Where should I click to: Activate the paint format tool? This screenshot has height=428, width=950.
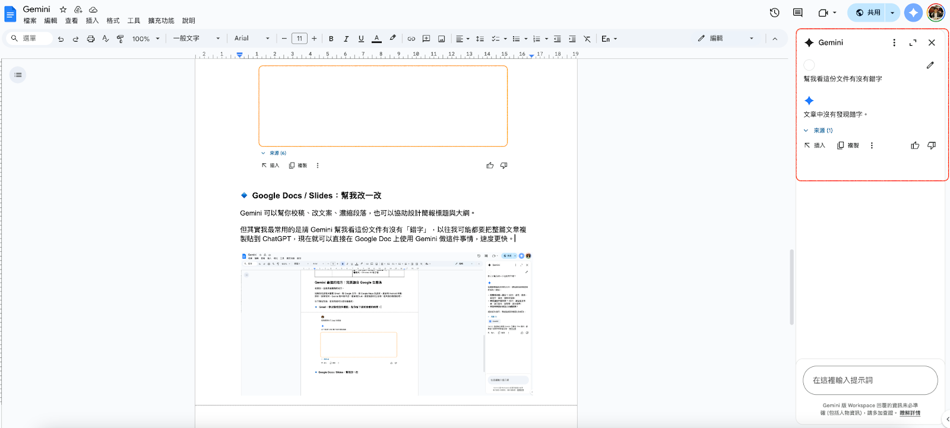[120, 39]
